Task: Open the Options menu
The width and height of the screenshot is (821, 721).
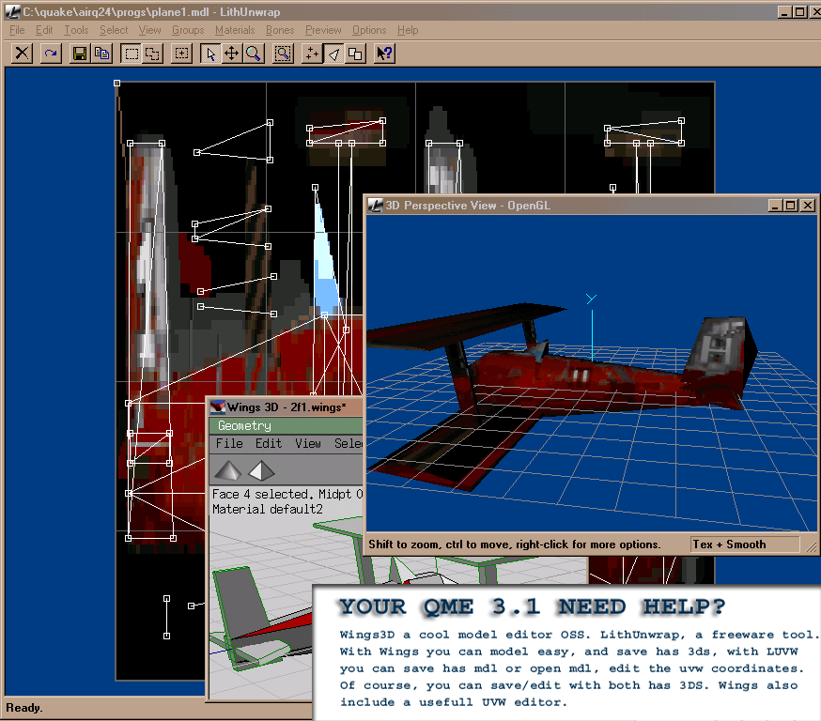Action: [369, 30]
